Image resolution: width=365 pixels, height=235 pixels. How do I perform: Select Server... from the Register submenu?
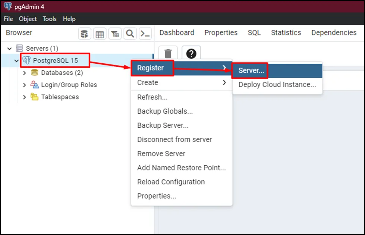pyautogui.click(x=251, y=70)
